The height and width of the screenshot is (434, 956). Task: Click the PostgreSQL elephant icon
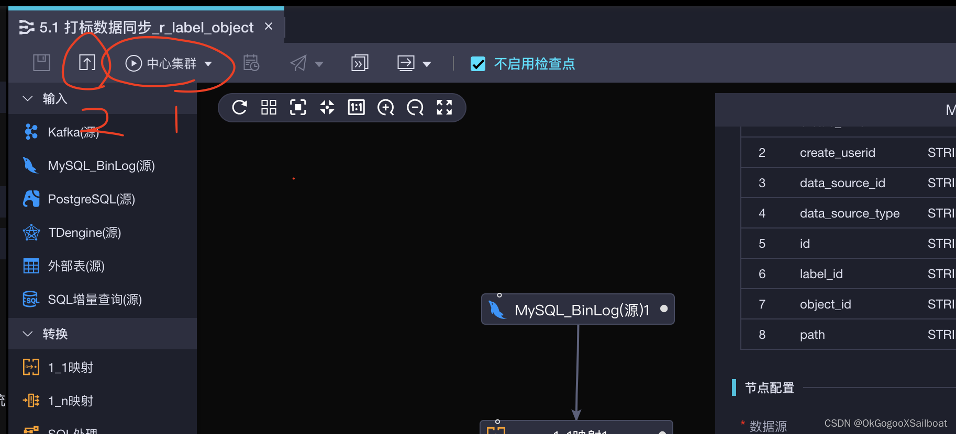pos(31,199)
